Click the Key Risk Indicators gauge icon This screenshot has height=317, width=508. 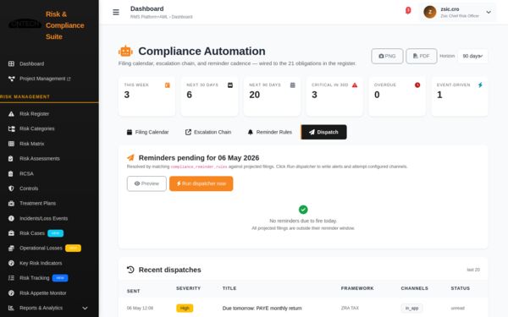(11, 263)
